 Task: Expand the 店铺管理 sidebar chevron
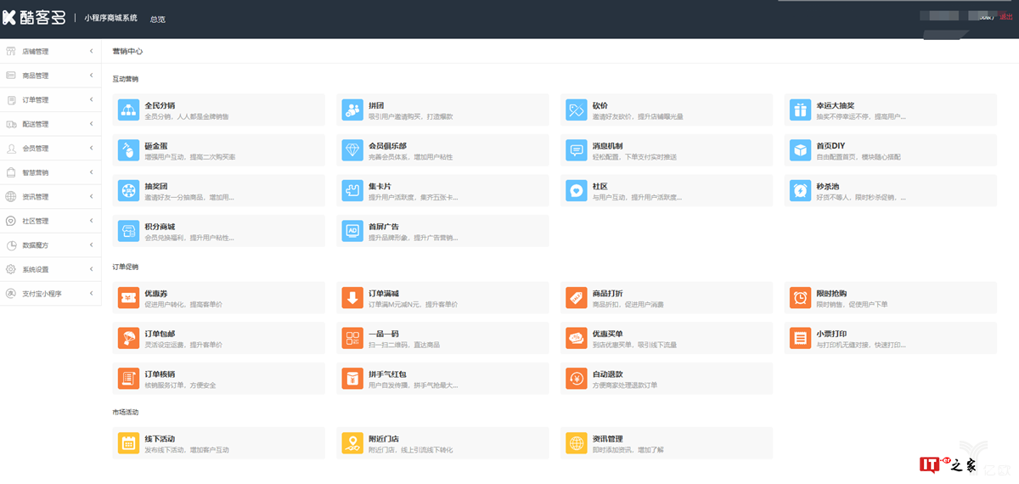pyautogui.click(x=91, y=52)
